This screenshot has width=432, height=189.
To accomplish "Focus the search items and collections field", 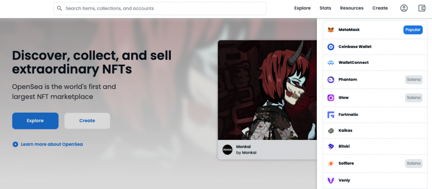I will (x=160, y=8).
